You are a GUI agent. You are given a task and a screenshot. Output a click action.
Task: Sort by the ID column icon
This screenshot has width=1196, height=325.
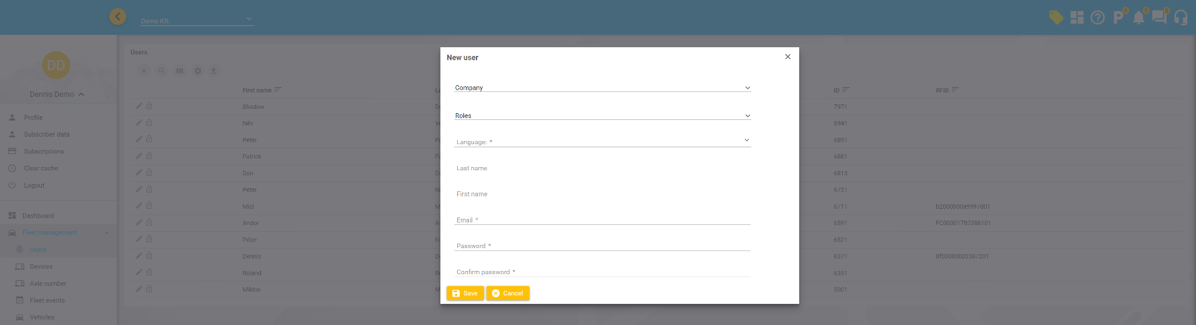846,90
